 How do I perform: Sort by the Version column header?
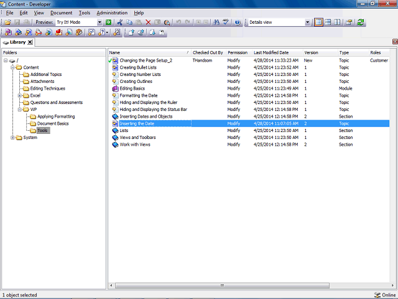click(x=320, y=52)
